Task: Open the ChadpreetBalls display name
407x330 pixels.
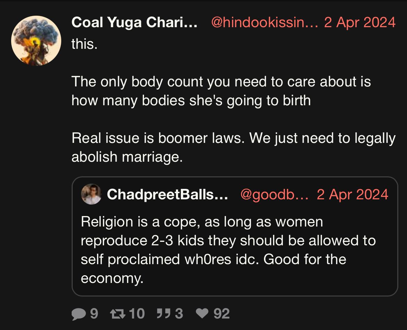Action: (167, 194)
